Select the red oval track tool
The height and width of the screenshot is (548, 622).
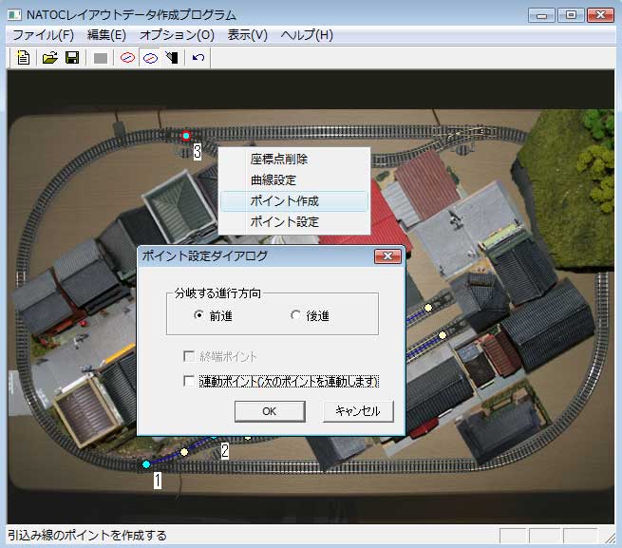[x=127, y=58]
